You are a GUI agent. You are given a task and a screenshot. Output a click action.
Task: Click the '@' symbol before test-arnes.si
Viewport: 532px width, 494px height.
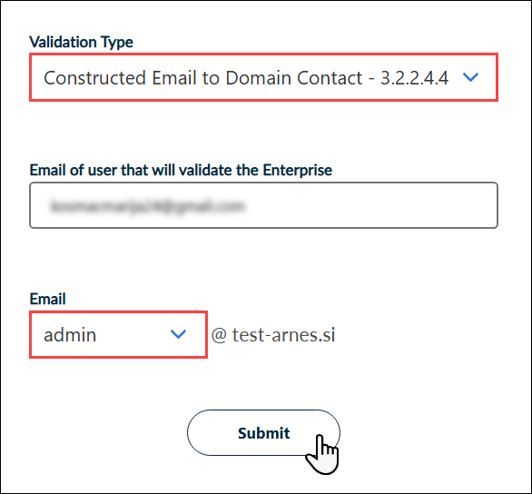click(x=219, y=335)
